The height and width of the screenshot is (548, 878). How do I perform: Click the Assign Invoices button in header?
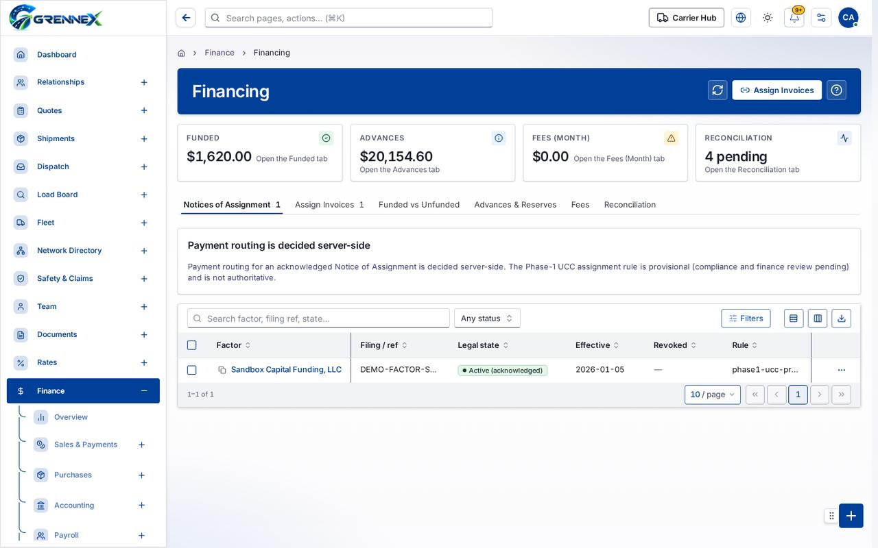(x=776, y=90)
